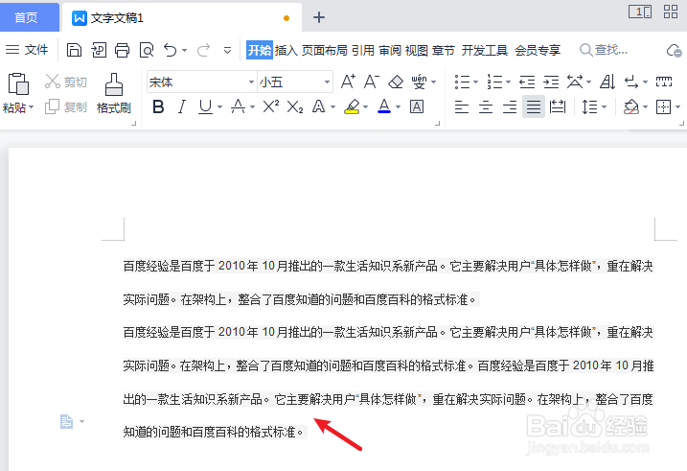
Task: Toggle Strikethrough formatting
Action: coord(238,106)
